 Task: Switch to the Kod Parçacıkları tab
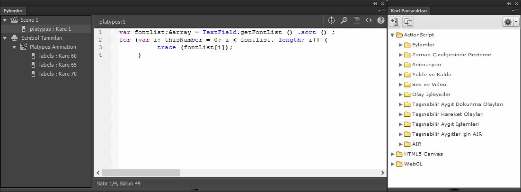(409, 11)
